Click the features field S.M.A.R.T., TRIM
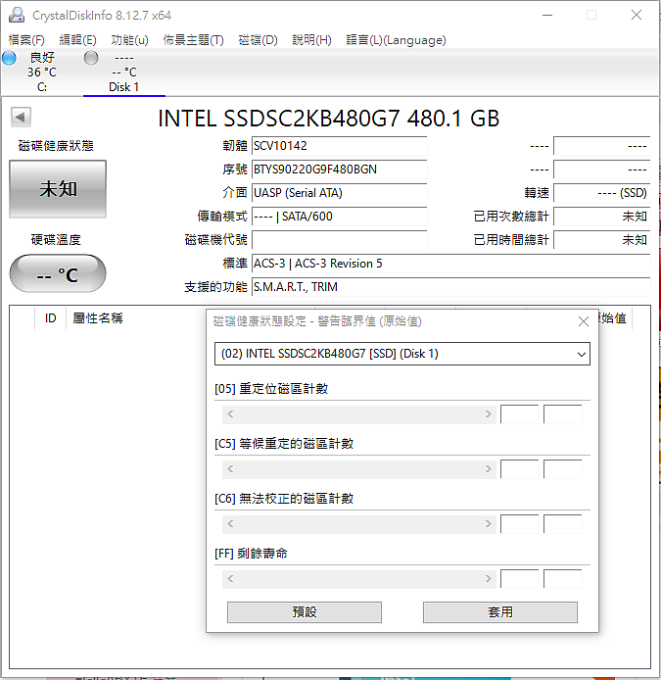The image size is (661, 680). click(450, 287)
